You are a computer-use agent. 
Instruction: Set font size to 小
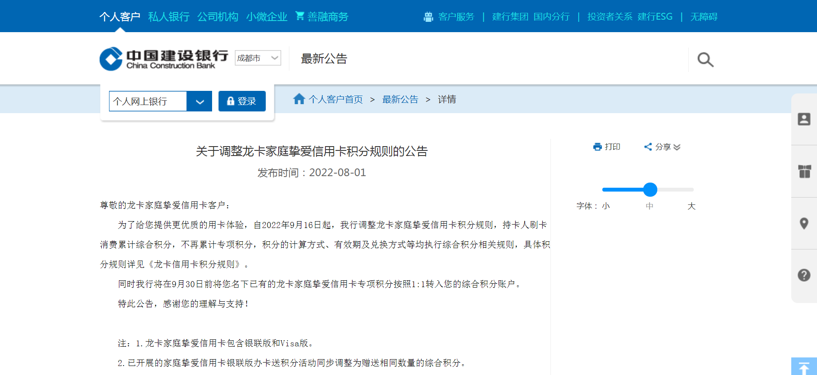(x=606, y=206)
